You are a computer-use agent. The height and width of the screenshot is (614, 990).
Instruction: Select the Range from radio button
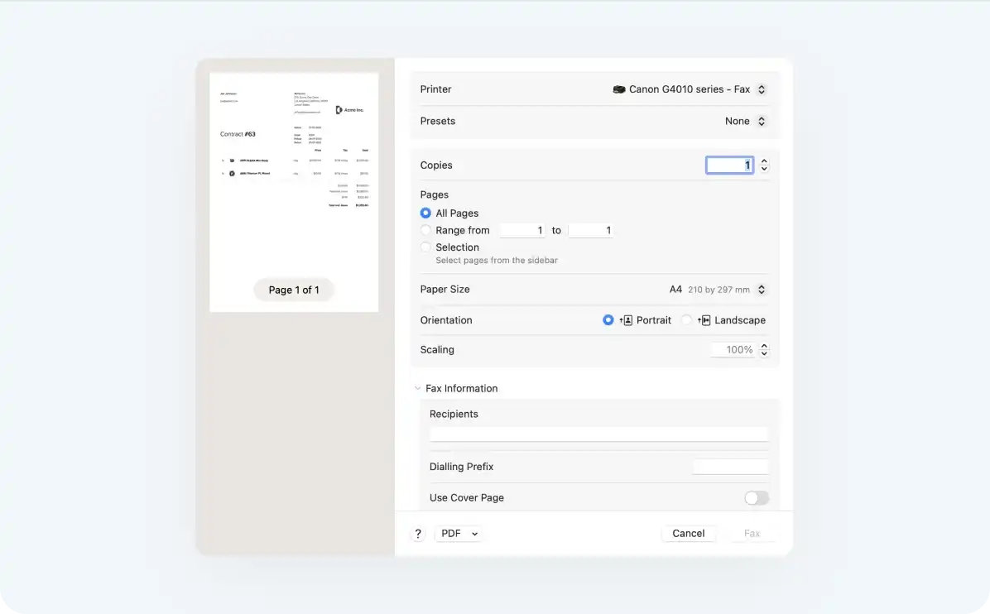click(425, 230)
